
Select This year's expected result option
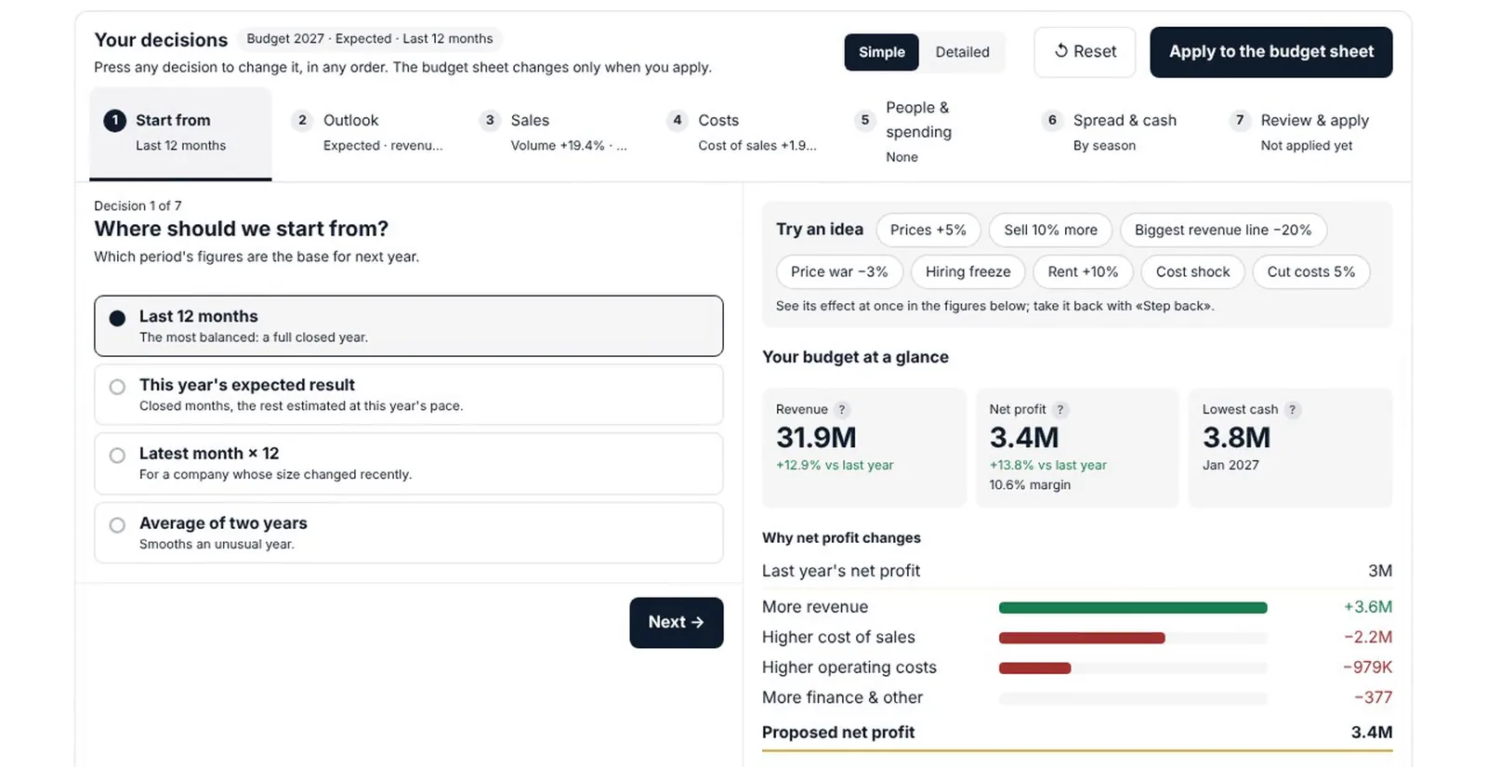click(409, 394)
